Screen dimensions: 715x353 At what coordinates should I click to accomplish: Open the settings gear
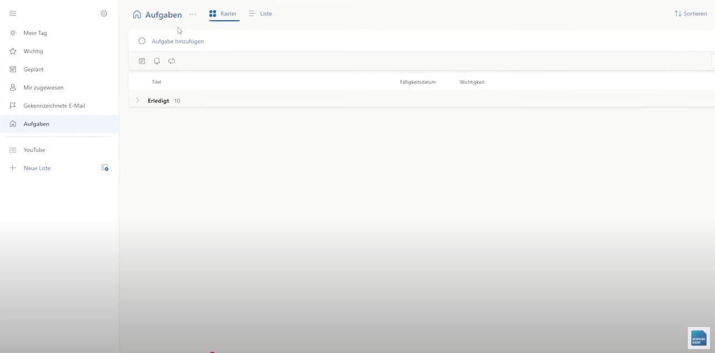pos(103,12)
